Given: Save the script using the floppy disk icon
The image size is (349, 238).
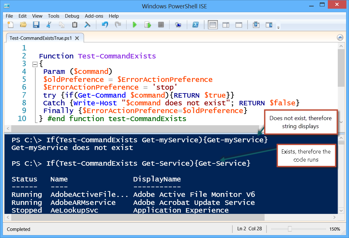Looking at the screenshot, I should point(36,24).
